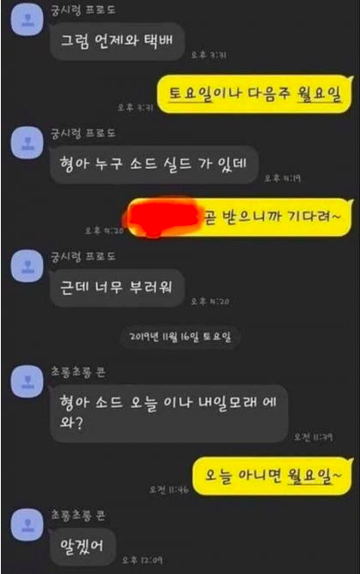Tap '형아 소드 오늘 이나 내일모래' message bubble
This screenshot has width=360, height=574.
(168, 413)
